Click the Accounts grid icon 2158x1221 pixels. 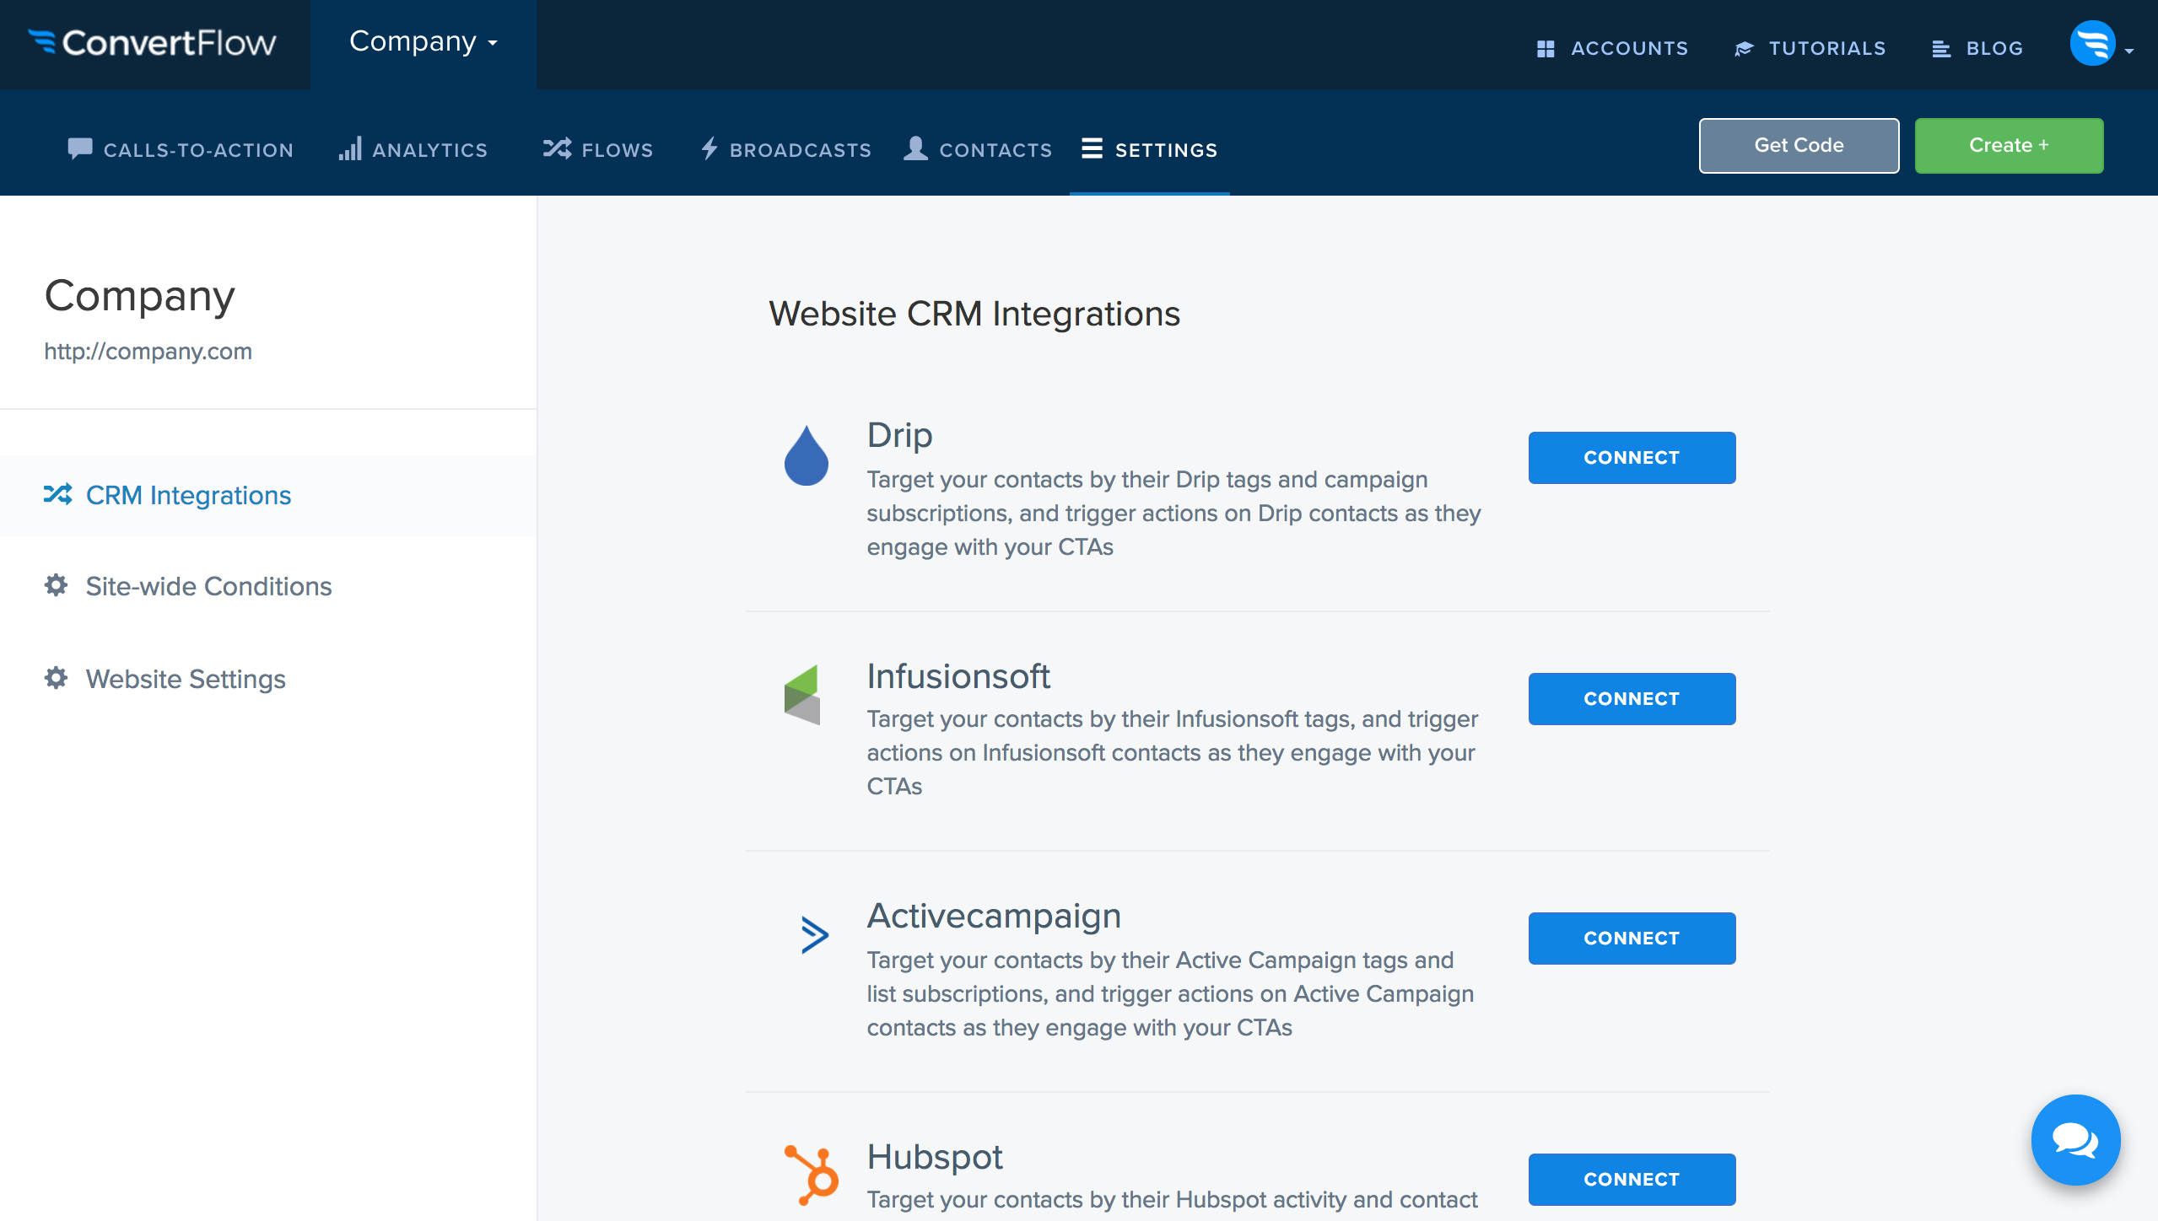(1545, 49)
